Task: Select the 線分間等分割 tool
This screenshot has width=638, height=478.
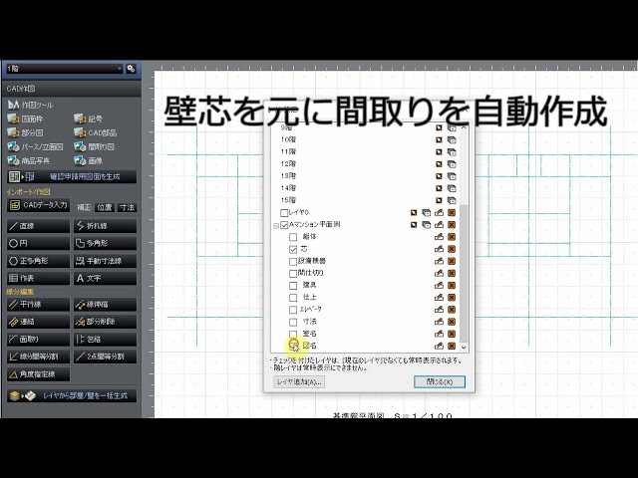Action: click(38, 357)
